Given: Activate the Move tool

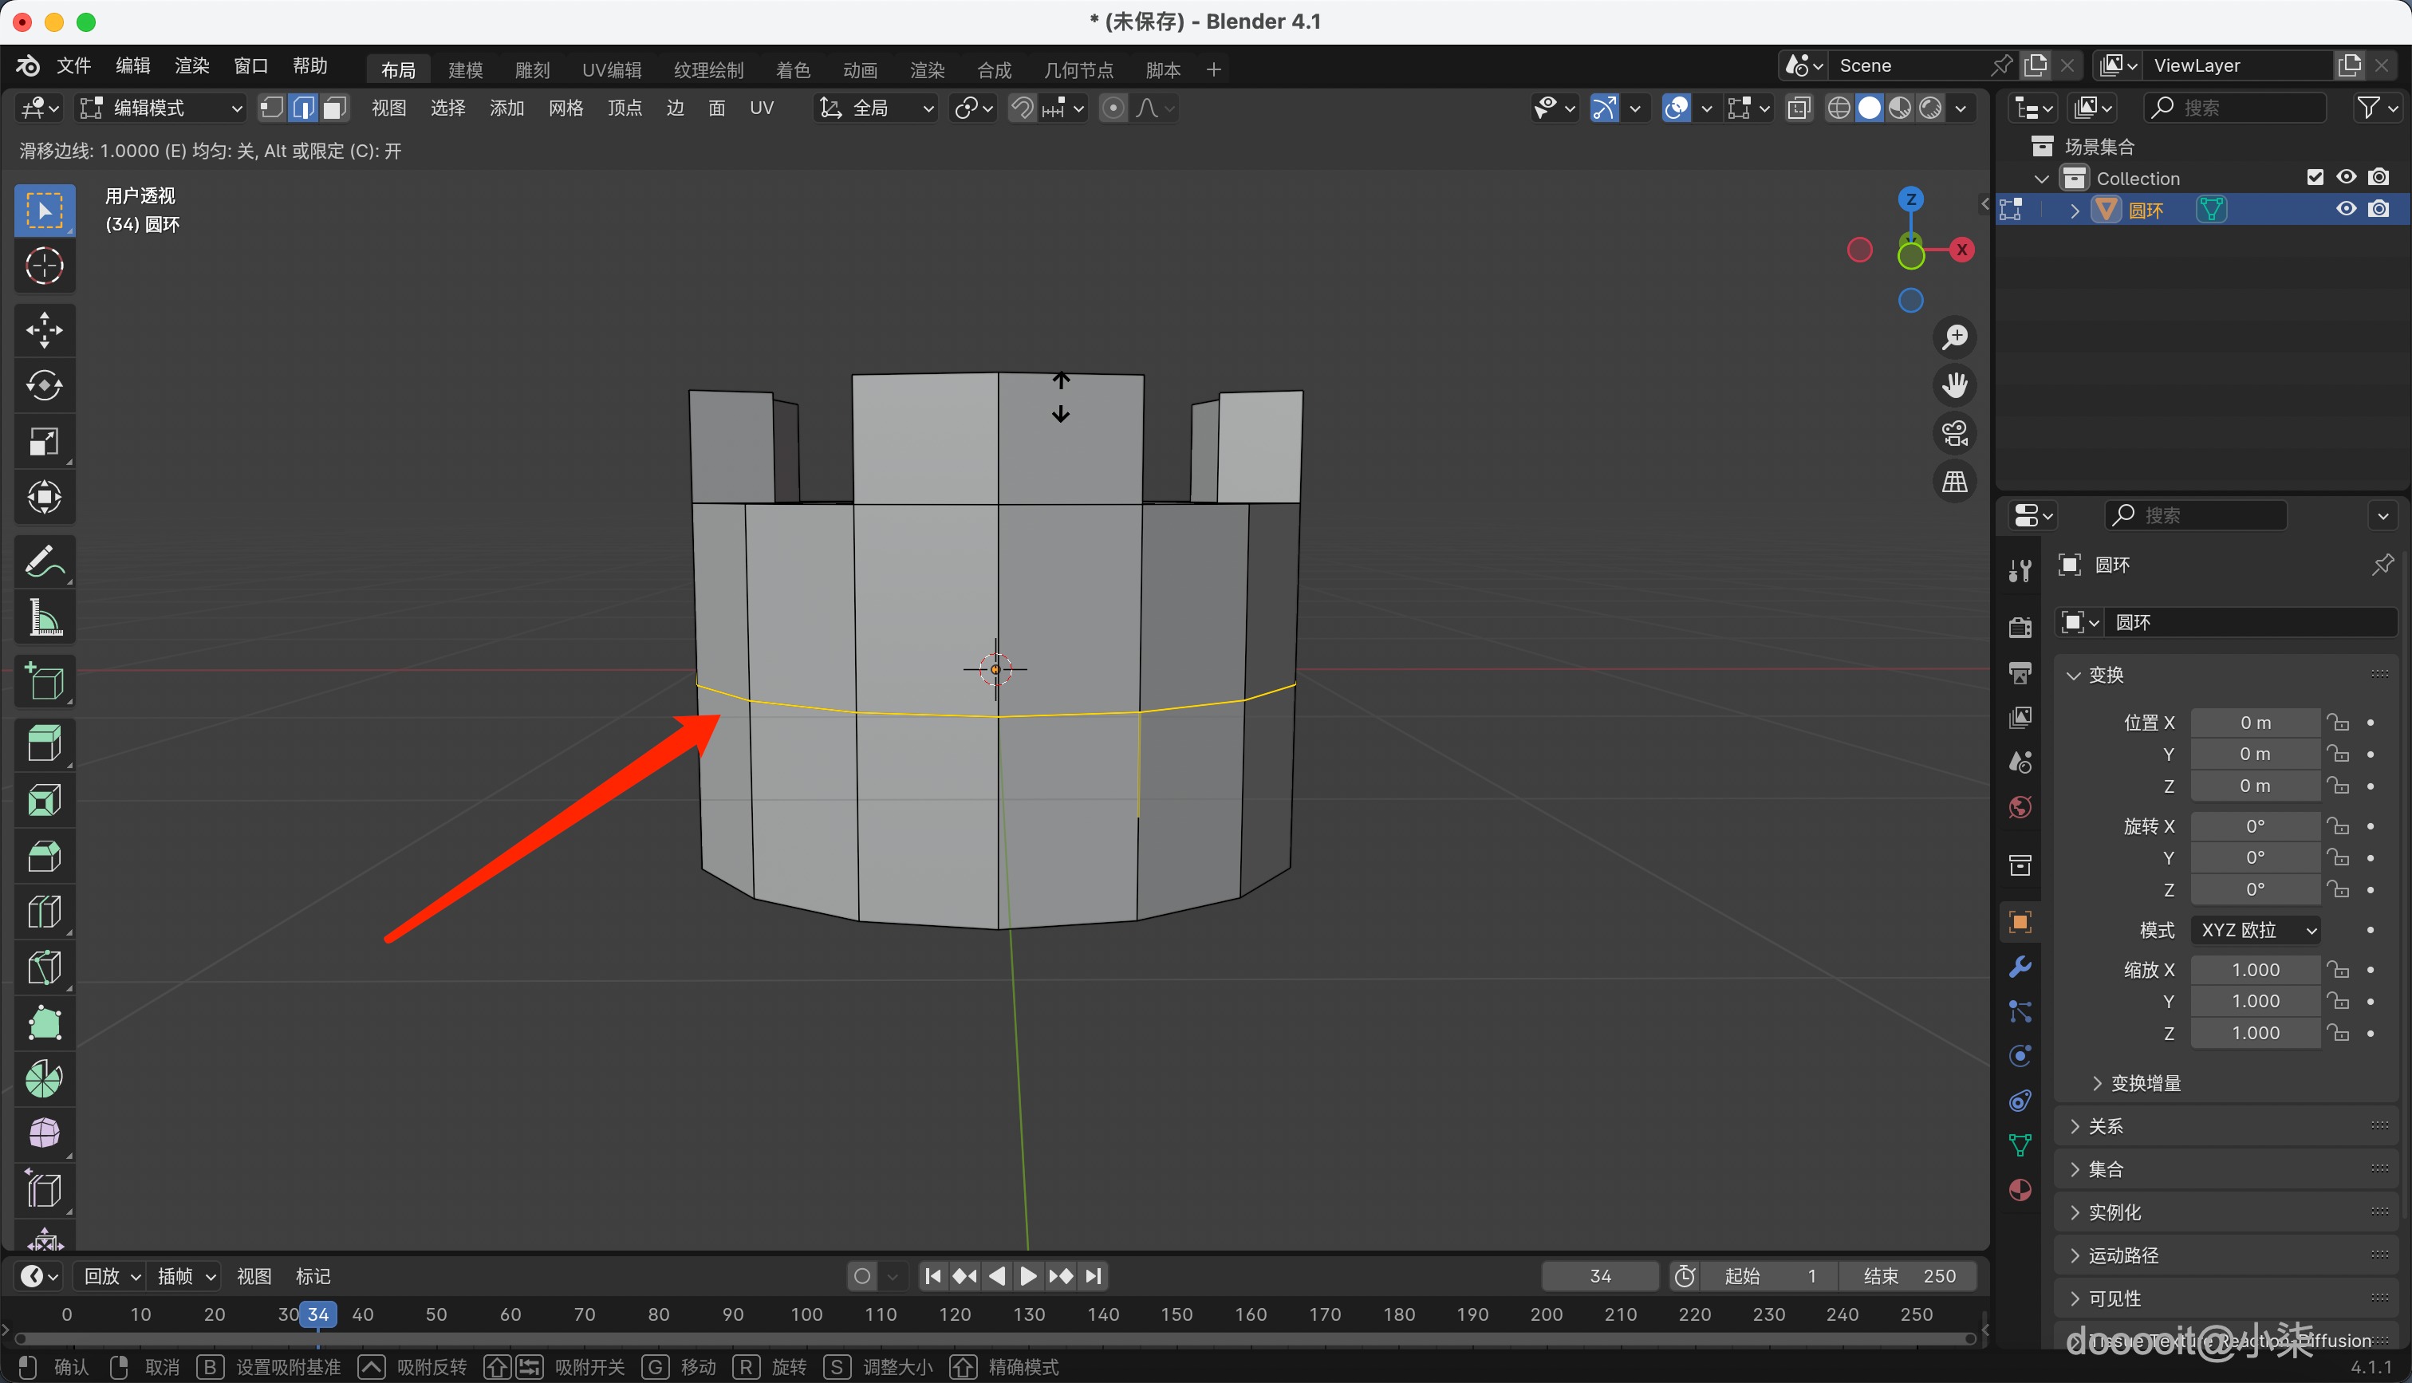Looking at the screenshot, I should 44,329.
